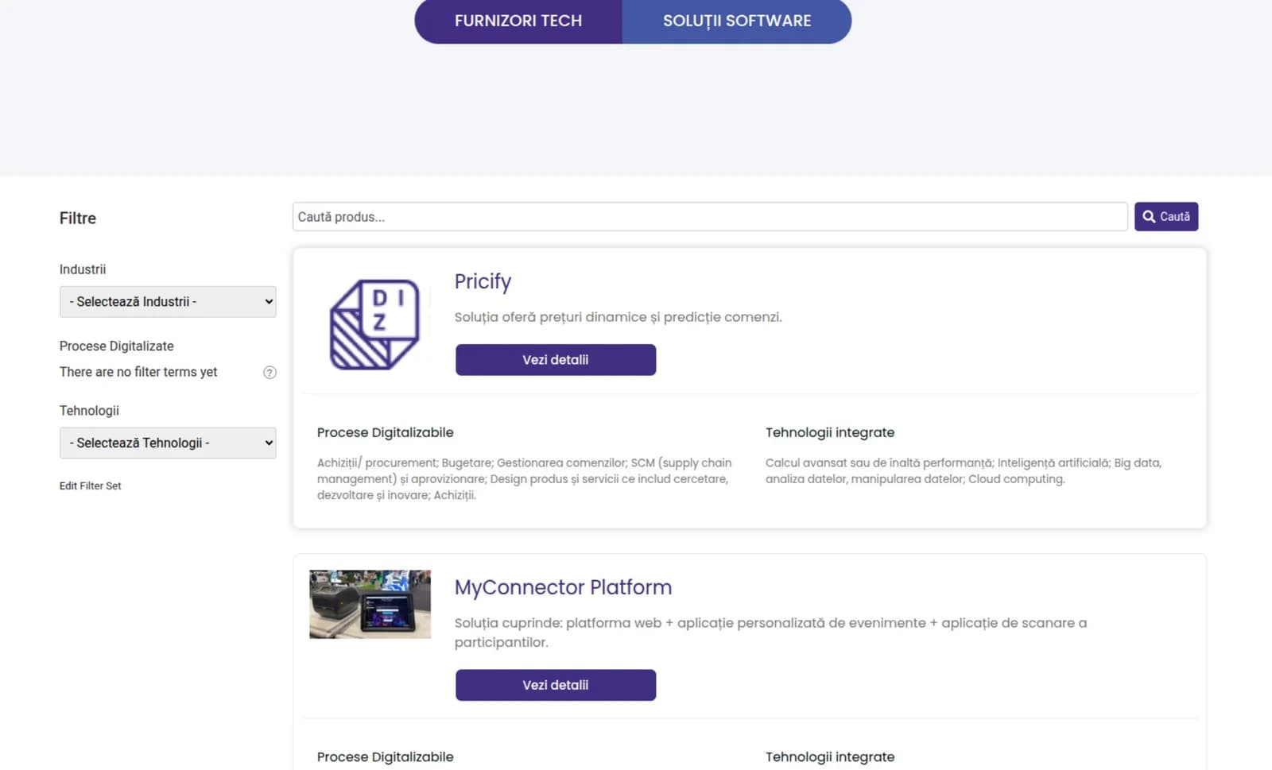The width and height of the screenshot is (1272, 770).
Task: Click the Procese Digitalizate filter label
Action: tap(117, 346)
